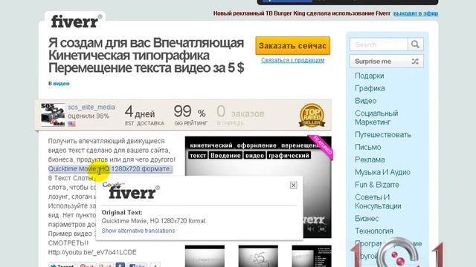Click the 4 дней delivery estimate
The width and height of the screenshot is (476, 267).
click(140, 112)
